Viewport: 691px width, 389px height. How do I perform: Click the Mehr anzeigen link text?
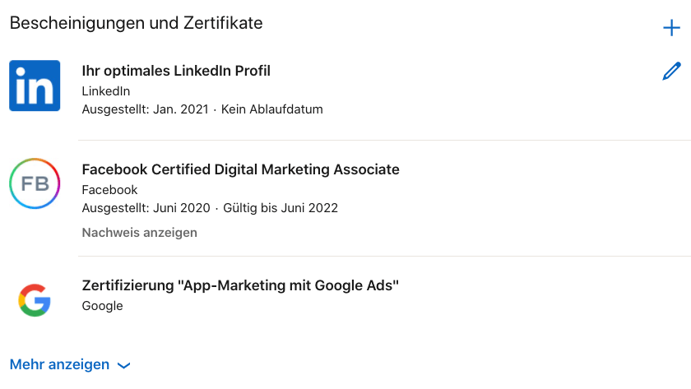[x=59, y=364]
